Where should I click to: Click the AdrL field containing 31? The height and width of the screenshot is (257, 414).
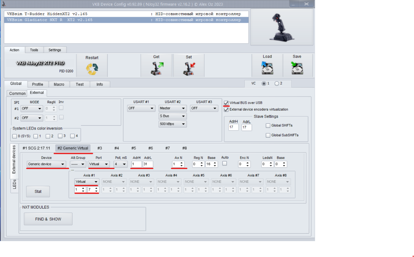pos(148,164)
